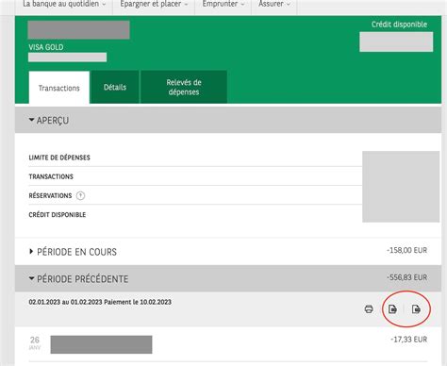Open the Assurer menu
The image size is (447, 366).
[x=274, y=4]
